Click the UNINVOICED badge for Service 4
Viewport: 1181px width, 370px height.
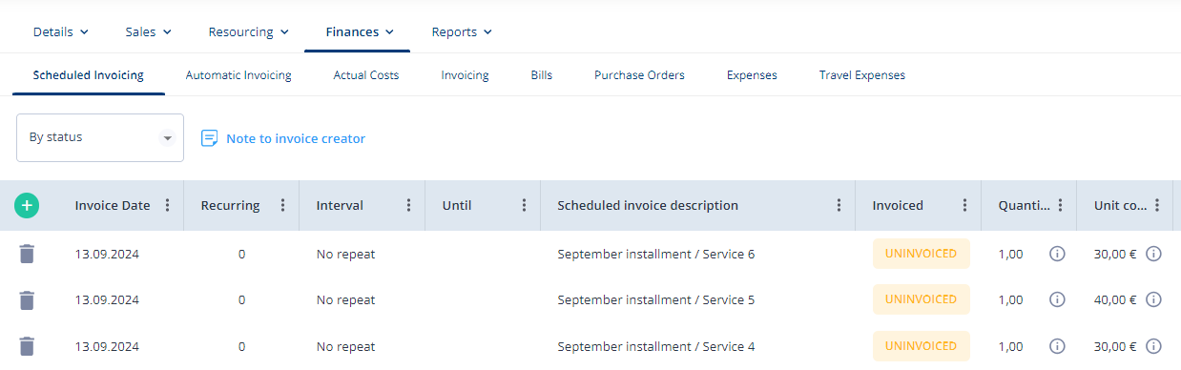click(921, 346)
